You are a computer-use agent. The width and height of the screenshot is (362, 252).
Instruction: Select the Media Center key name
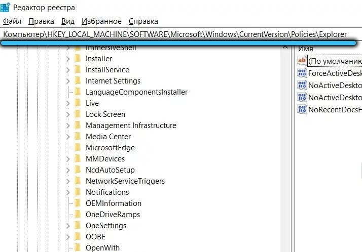(x=108, y=137)
